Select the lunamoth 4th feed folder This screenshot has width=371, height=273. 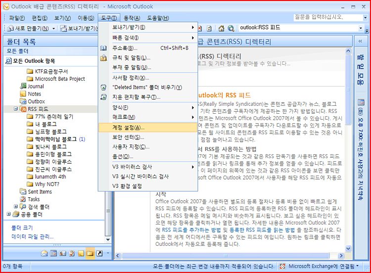pos(50,177)
